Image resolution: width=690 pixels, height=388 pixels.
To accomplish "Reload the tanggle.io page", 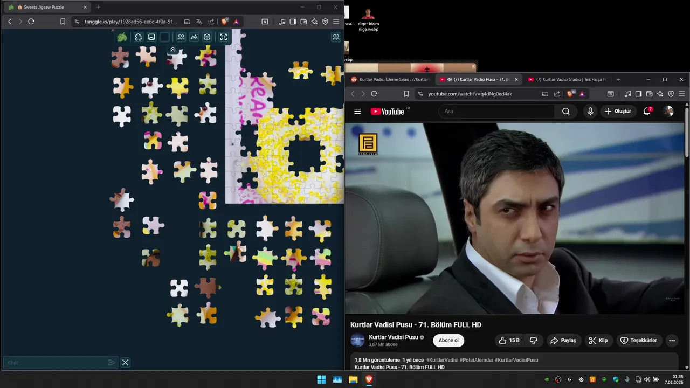I will [x=31, y=22].
